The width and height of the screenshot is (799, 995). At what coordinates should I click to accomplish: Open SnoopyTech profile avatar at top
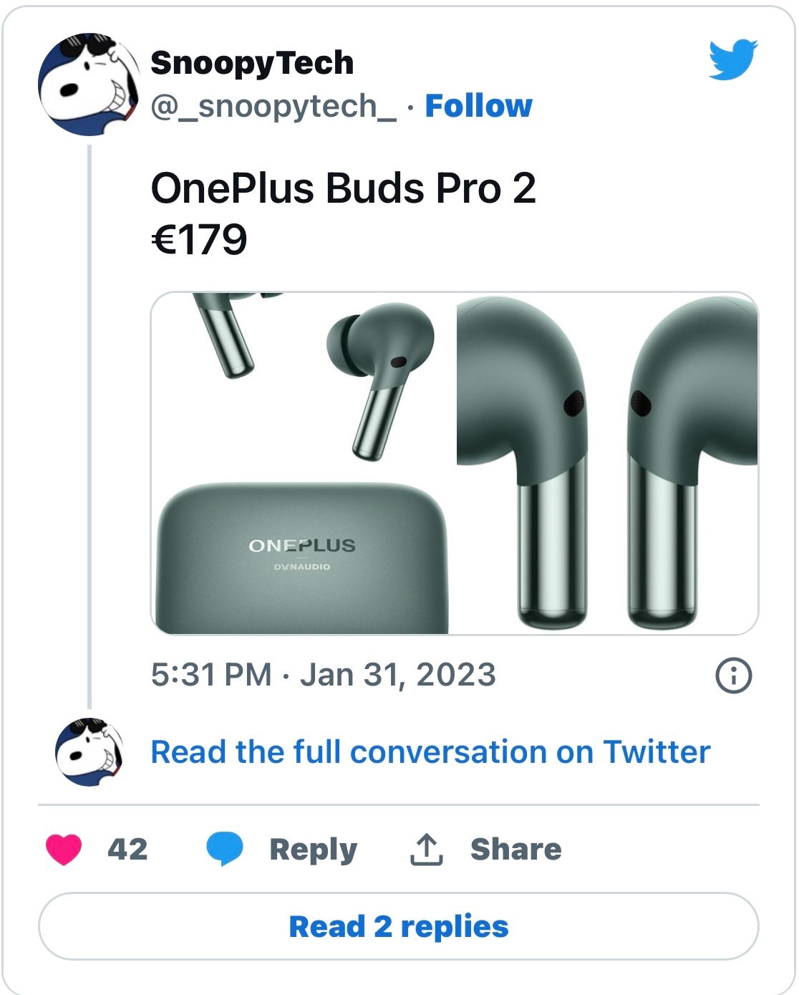pos(89,85)
